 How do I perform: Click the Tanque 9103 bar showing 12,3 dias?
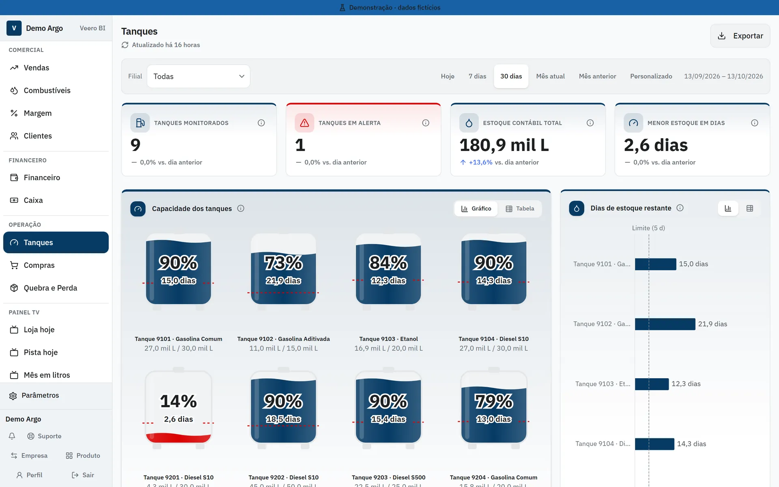tap(652, 384)
